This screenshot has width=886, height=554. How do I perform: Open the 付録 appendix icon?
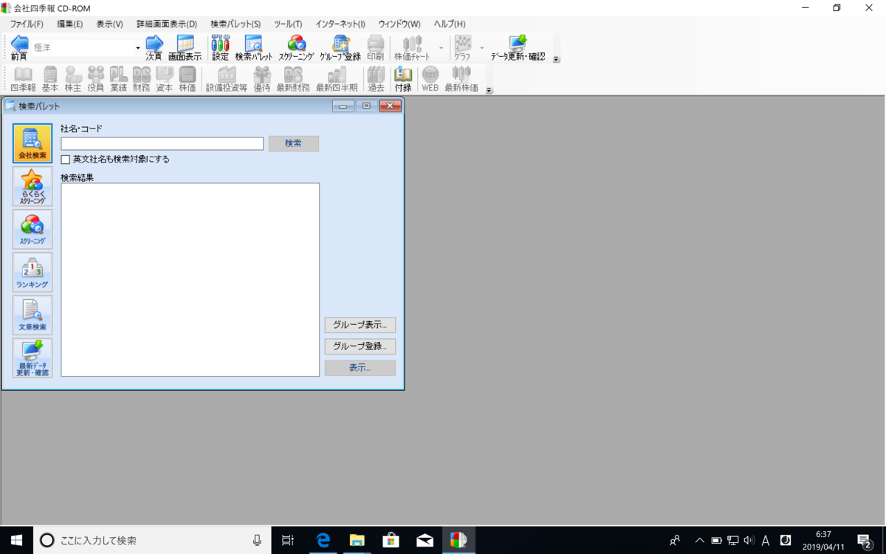coord(403,79)
